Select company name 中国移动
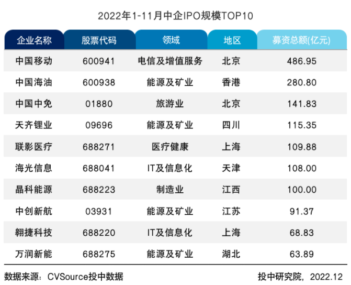351x285 pixels. (34, 61)
